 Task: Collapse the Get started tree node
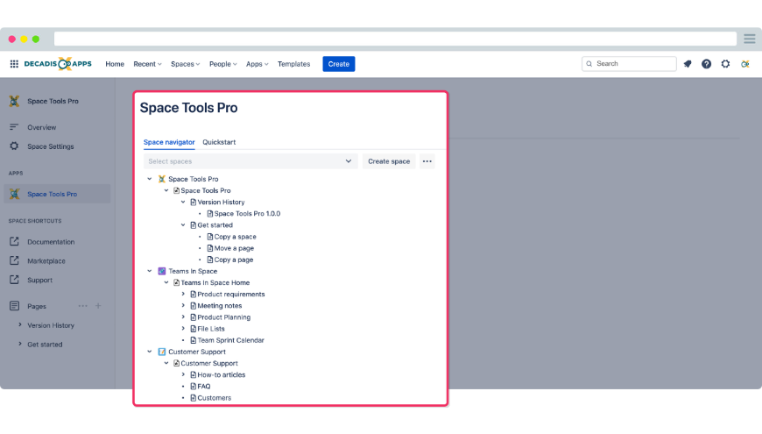pos(183,224)
